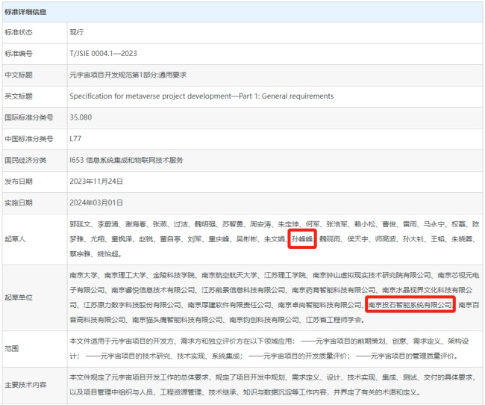The height and width of the screenshot is (405, 485).
Task: Click the China classification value L77
Action: point(75,138)
